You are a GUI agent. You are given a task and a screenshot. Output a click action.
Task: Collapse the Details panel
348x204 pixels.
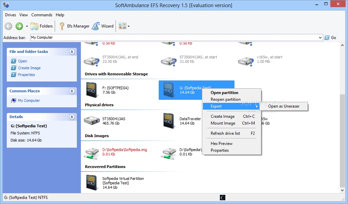pos(72,117)
